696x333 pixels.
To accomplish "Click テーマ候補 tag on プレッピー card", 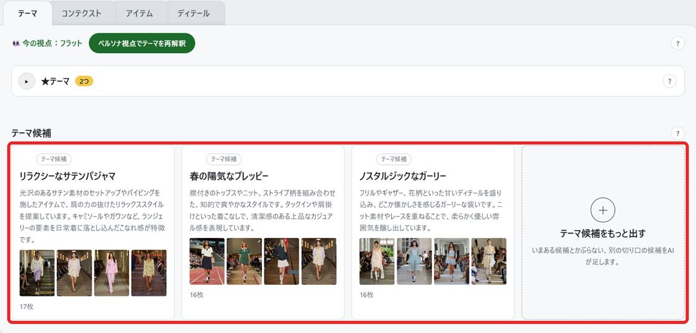I will click(224, 159).
